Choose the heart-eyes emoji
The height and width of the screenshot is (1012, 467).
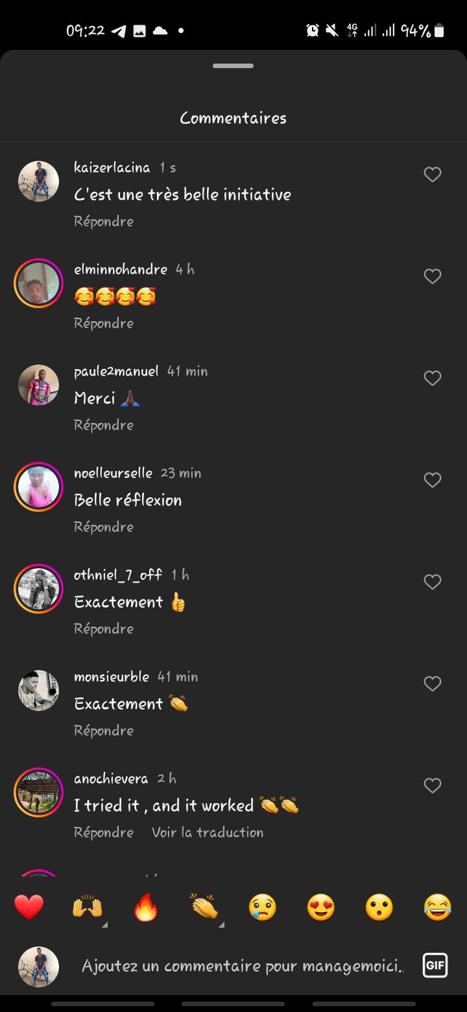pyautogui.click(x=321, y=907)
